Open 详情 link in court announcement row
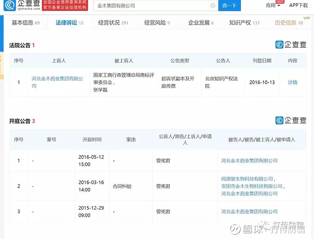 coord(292,82)
